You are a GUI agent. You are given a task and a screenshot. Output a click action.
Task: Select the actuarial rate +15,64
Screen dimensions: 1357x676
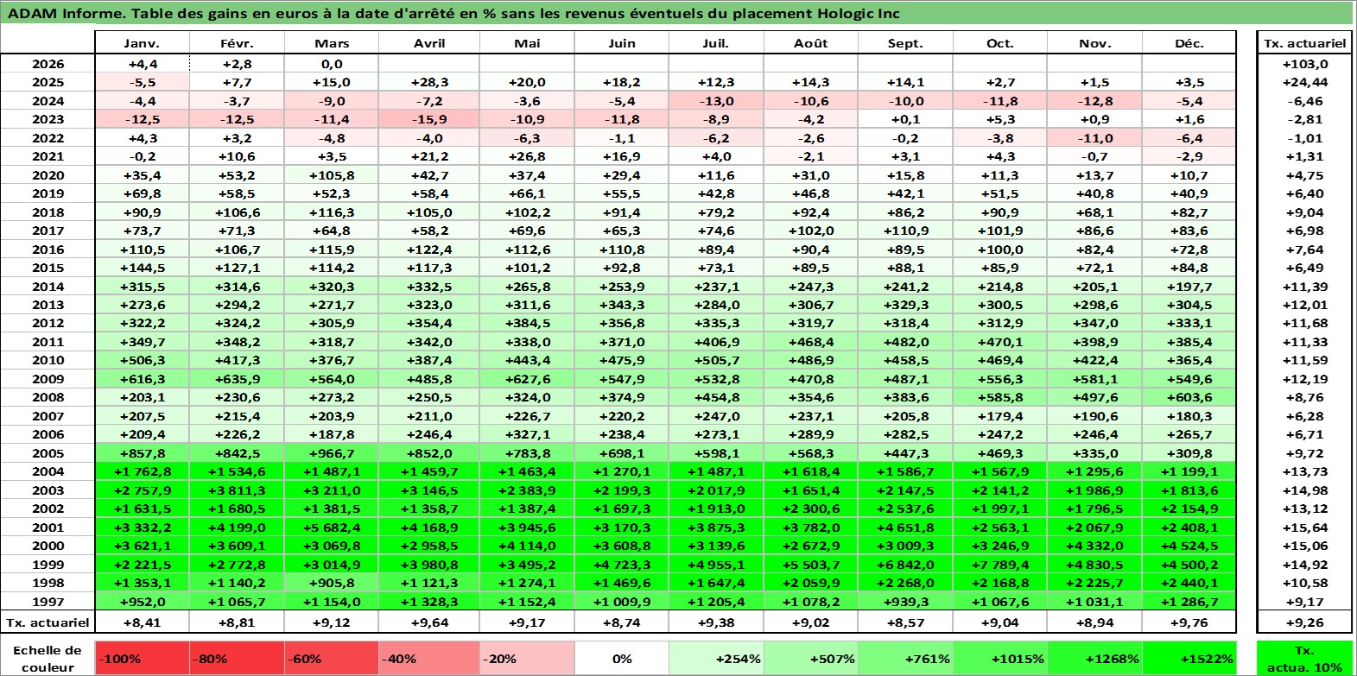coord(1305,528)
